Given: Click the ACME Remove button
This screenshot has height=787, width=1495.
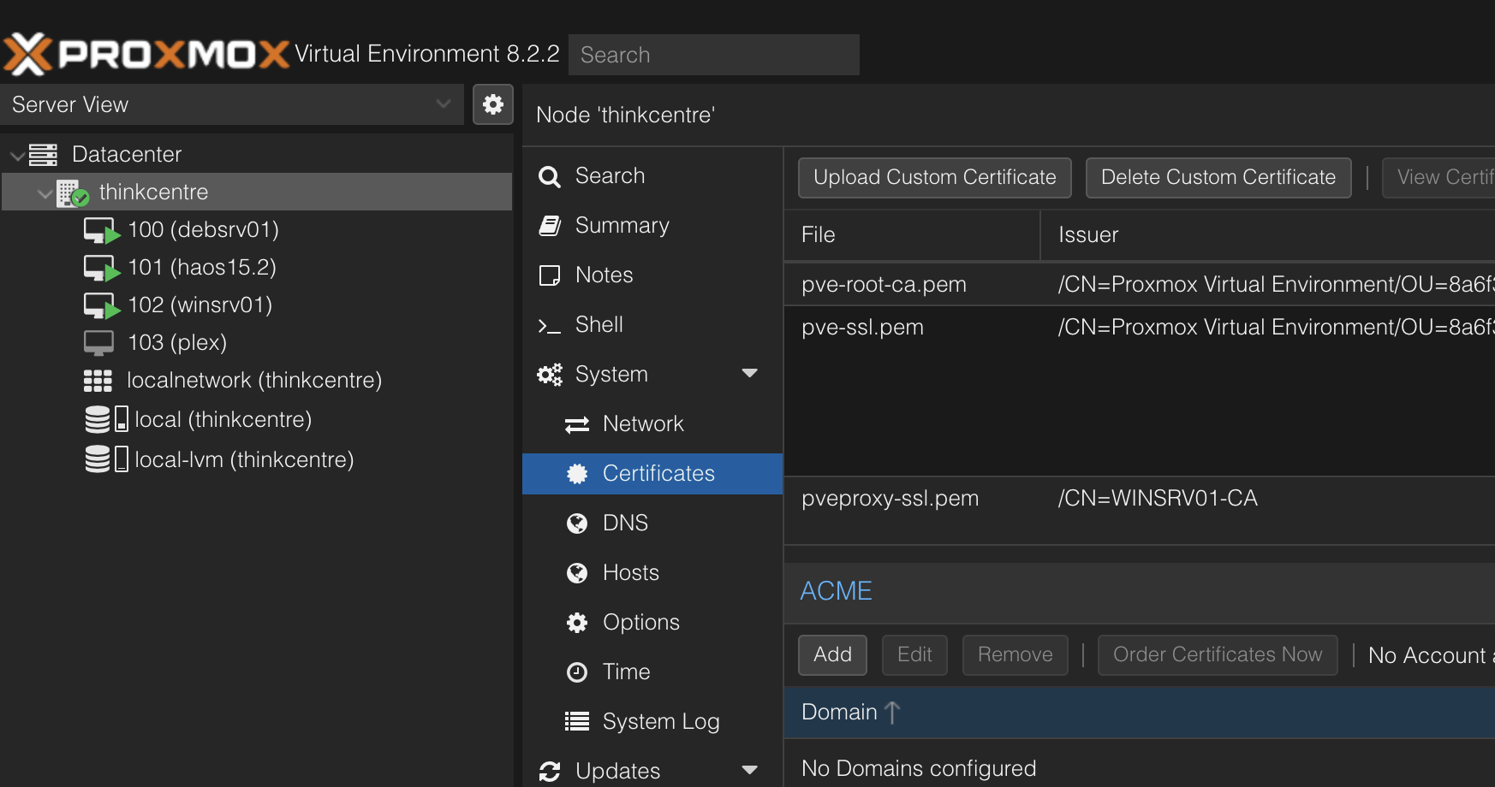Looking at the screenshot, I should point(1016,655).
